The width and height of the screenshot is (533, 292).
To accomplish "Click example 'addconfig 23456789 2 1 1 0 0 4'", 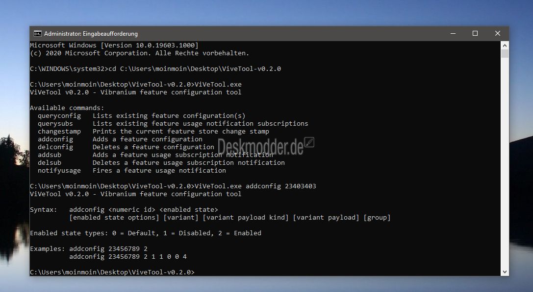I will pyautogui.click(x=128, y=256).
